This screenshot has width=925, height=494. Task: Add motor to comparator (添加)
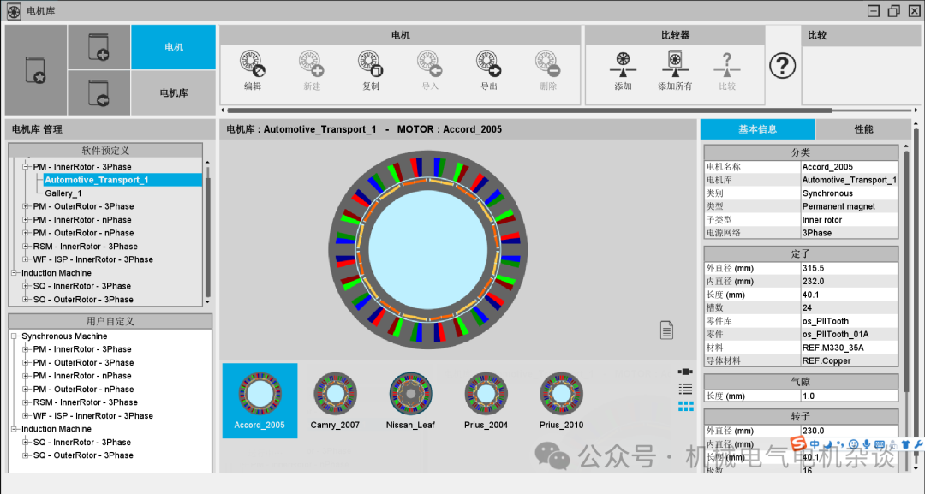tap(623, 65)
